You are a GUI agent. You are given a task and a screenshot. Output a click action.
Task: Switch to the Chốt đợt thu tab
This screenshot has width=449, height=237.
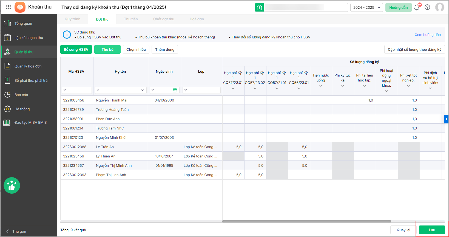pyautogui.click(x=164, y=19)
